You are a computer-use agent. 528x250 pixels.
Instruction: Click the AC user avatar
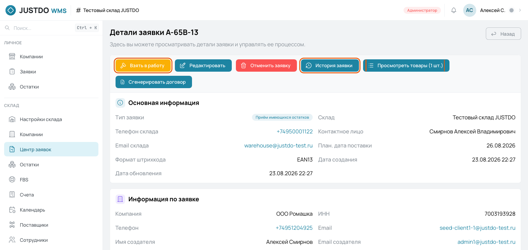469,10
